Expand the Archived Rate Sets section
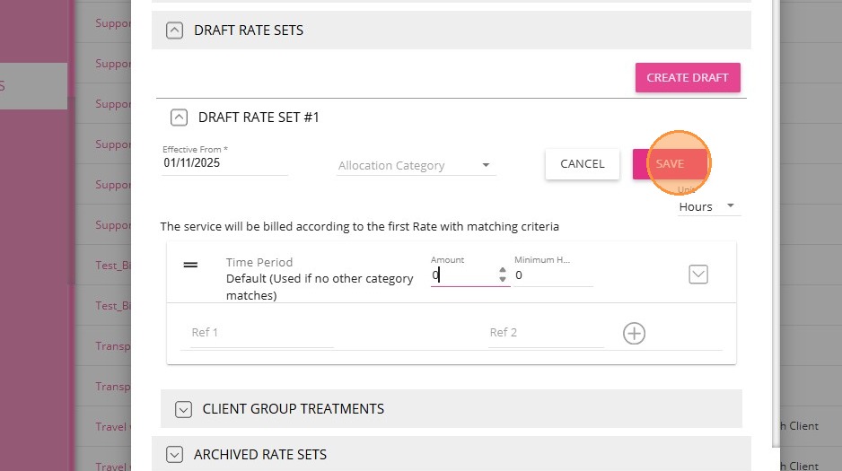The height and width of the screenshot is (471, 842). (174, 455)
